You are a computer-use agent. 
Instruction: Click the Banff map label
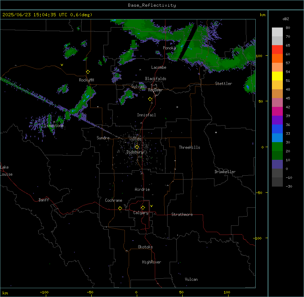click(x=44, y=200)
